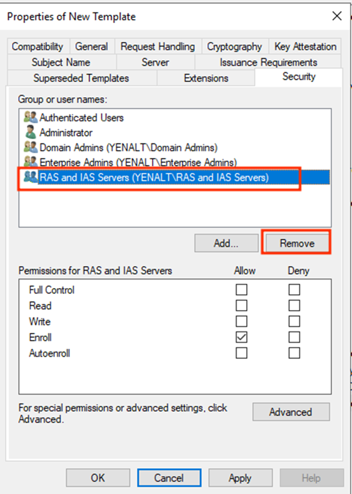Uncheck the Allow Enroll checkbox
This screenshot has height=494, width=352.
pyautogui.click(x=241, y=337)
